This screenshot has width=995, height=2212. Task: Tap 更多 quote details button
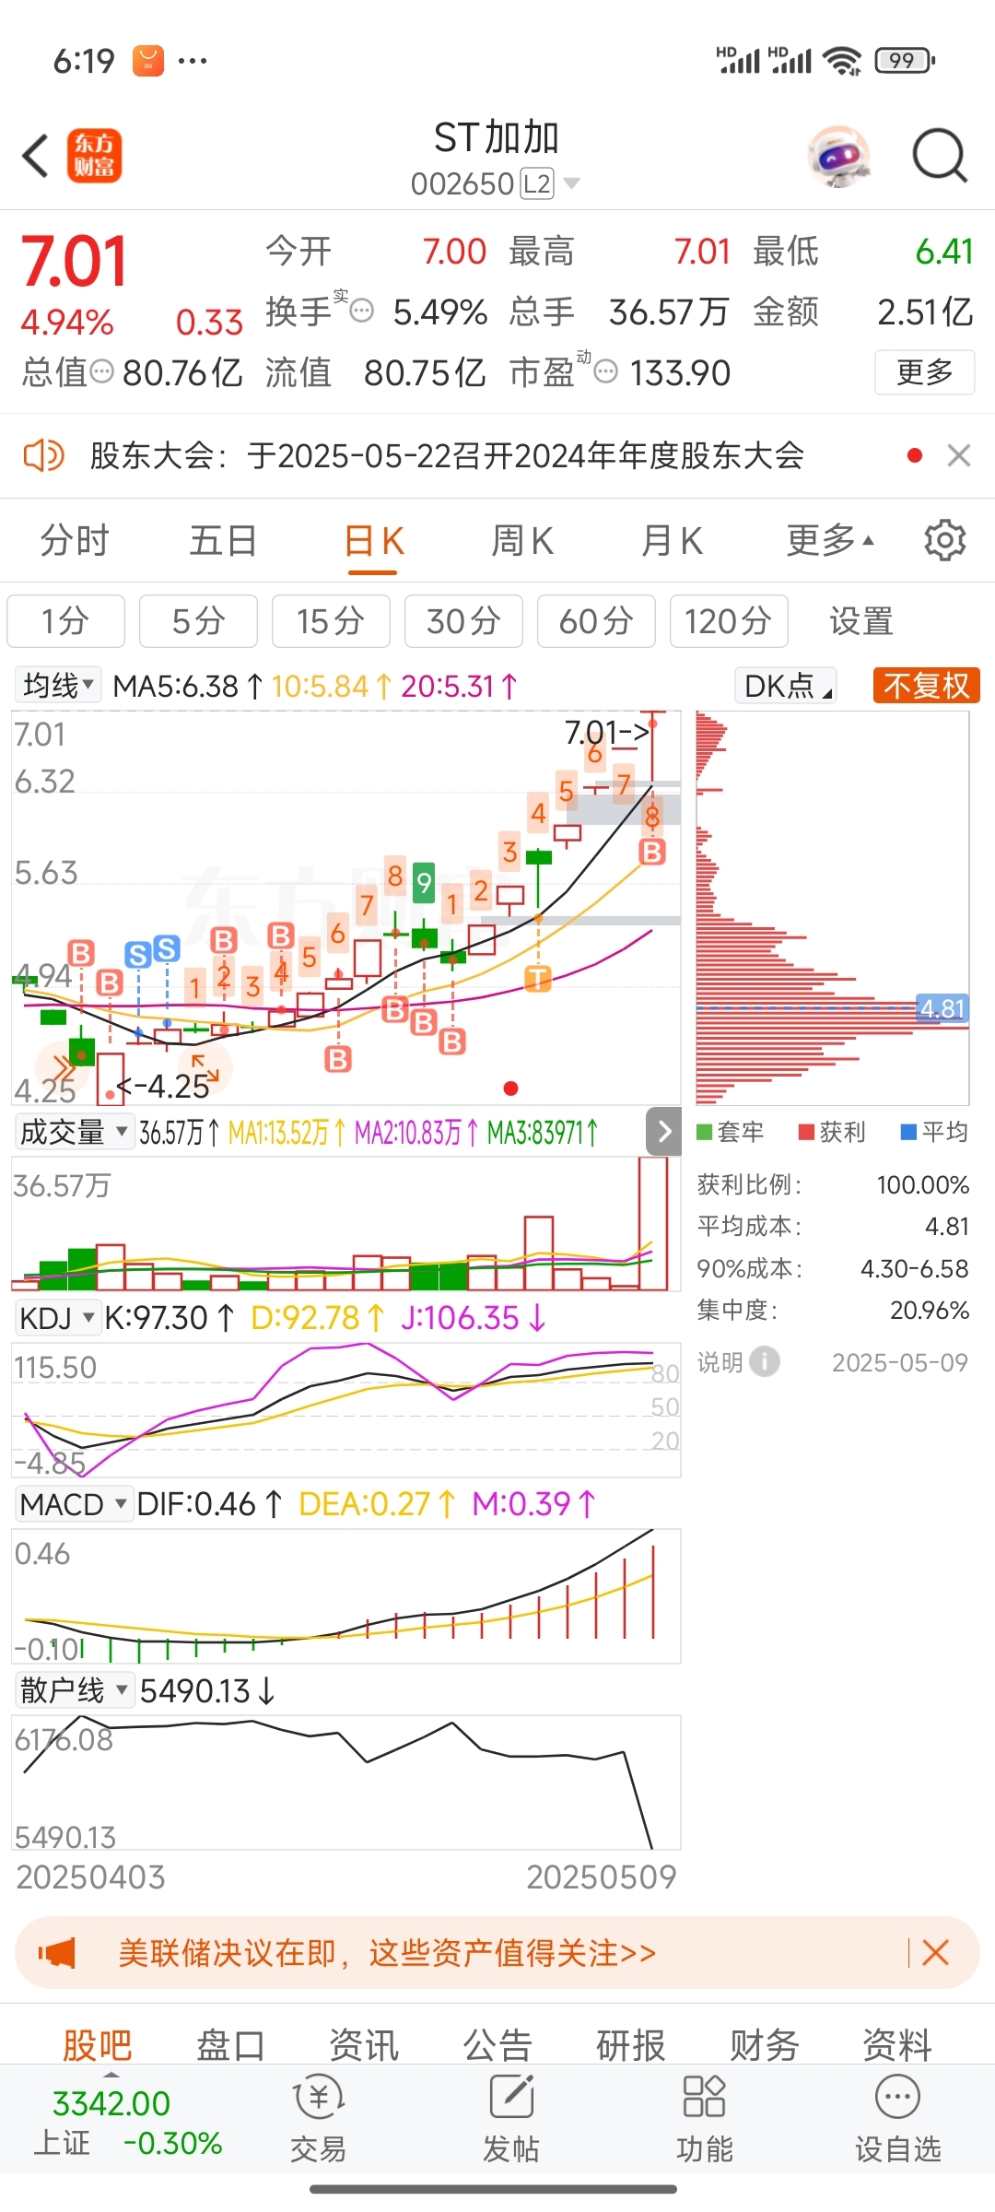[924, 372]
